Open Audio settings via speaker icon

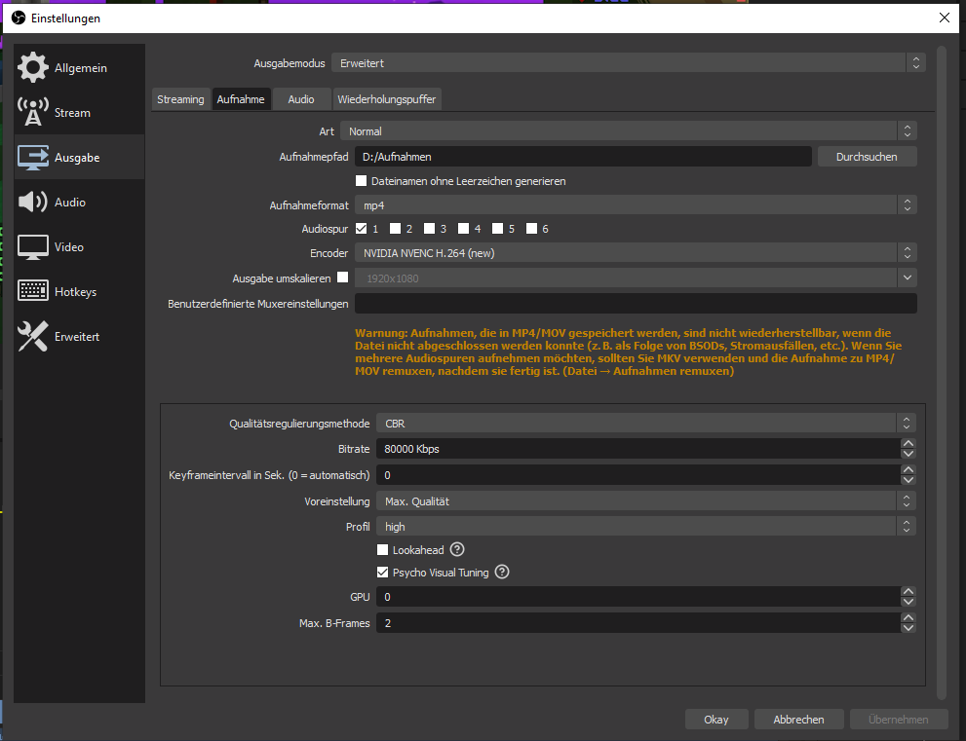[x=33, y=203]
